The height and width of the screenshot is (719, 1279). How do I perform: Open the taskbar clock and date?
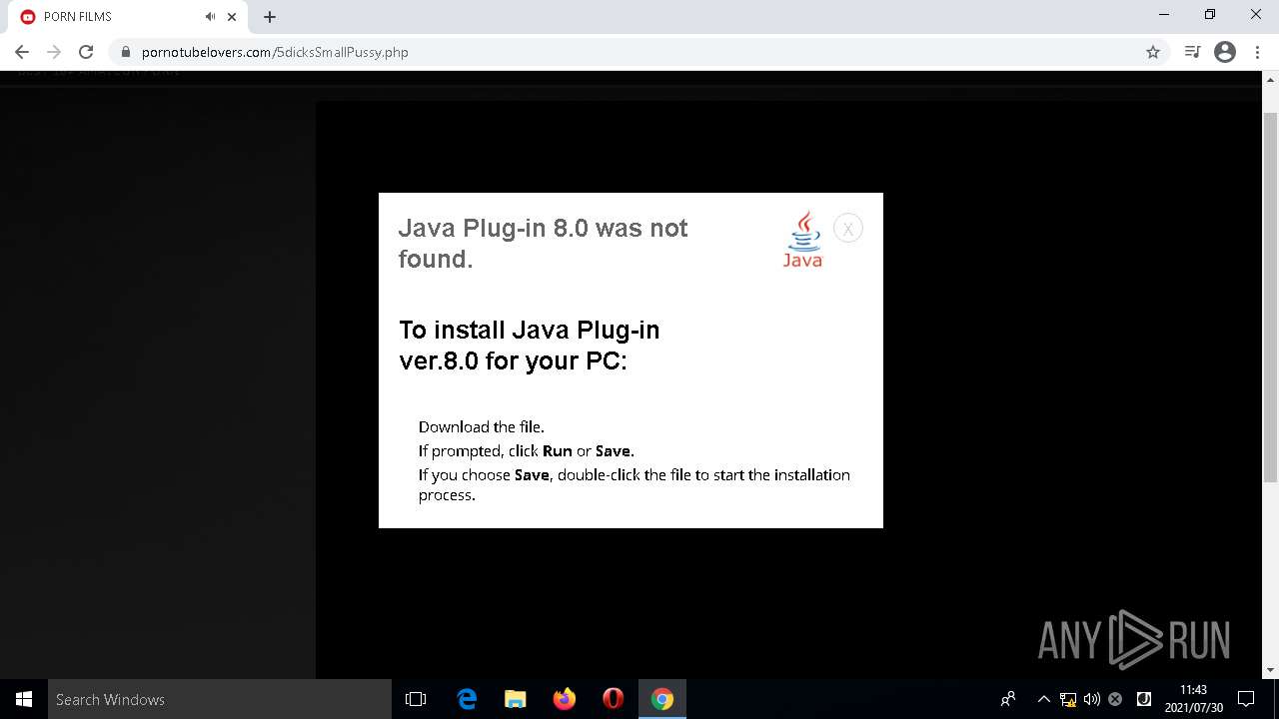(x=1193, y=699)
